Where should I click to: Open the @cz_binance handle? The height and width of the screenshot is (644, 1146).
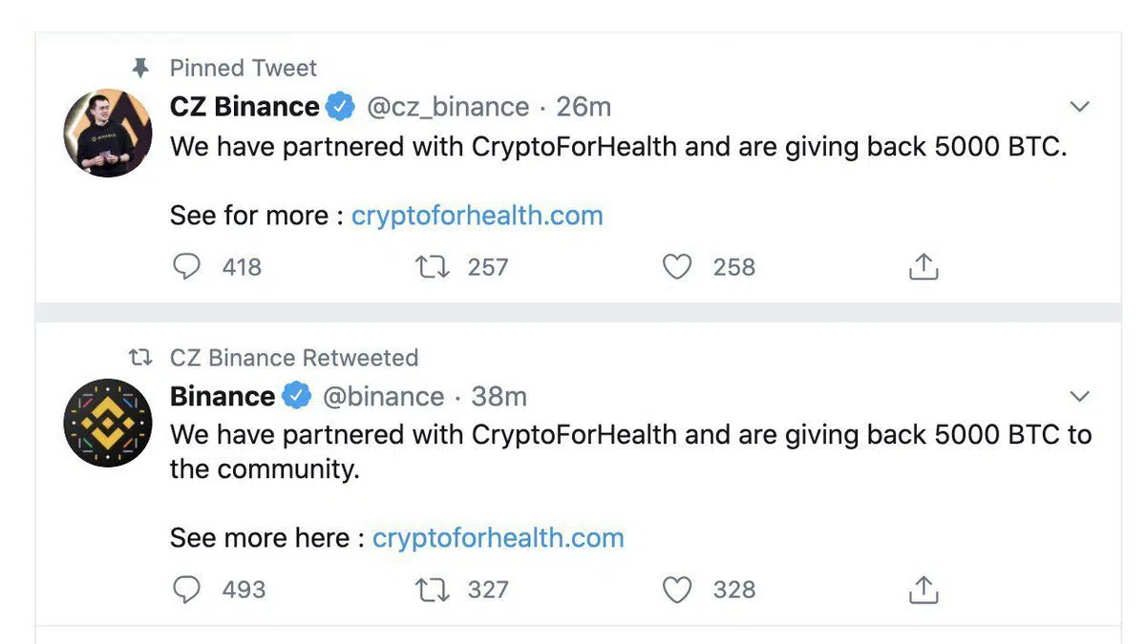[x=448, y=107]
